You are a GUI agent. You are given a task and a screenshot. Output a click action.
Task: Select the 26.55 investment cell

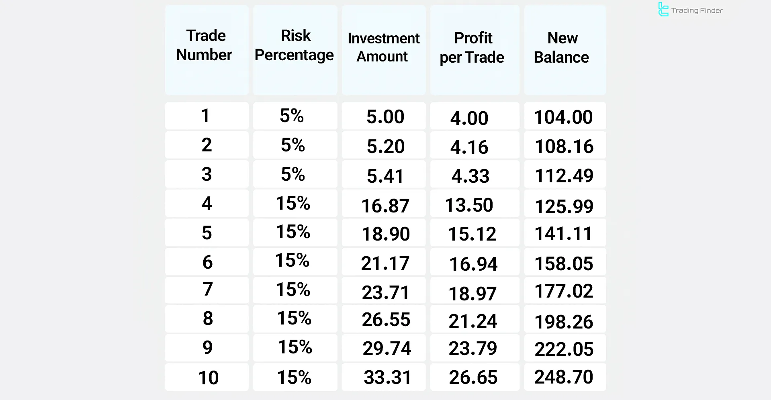point(386,319)
